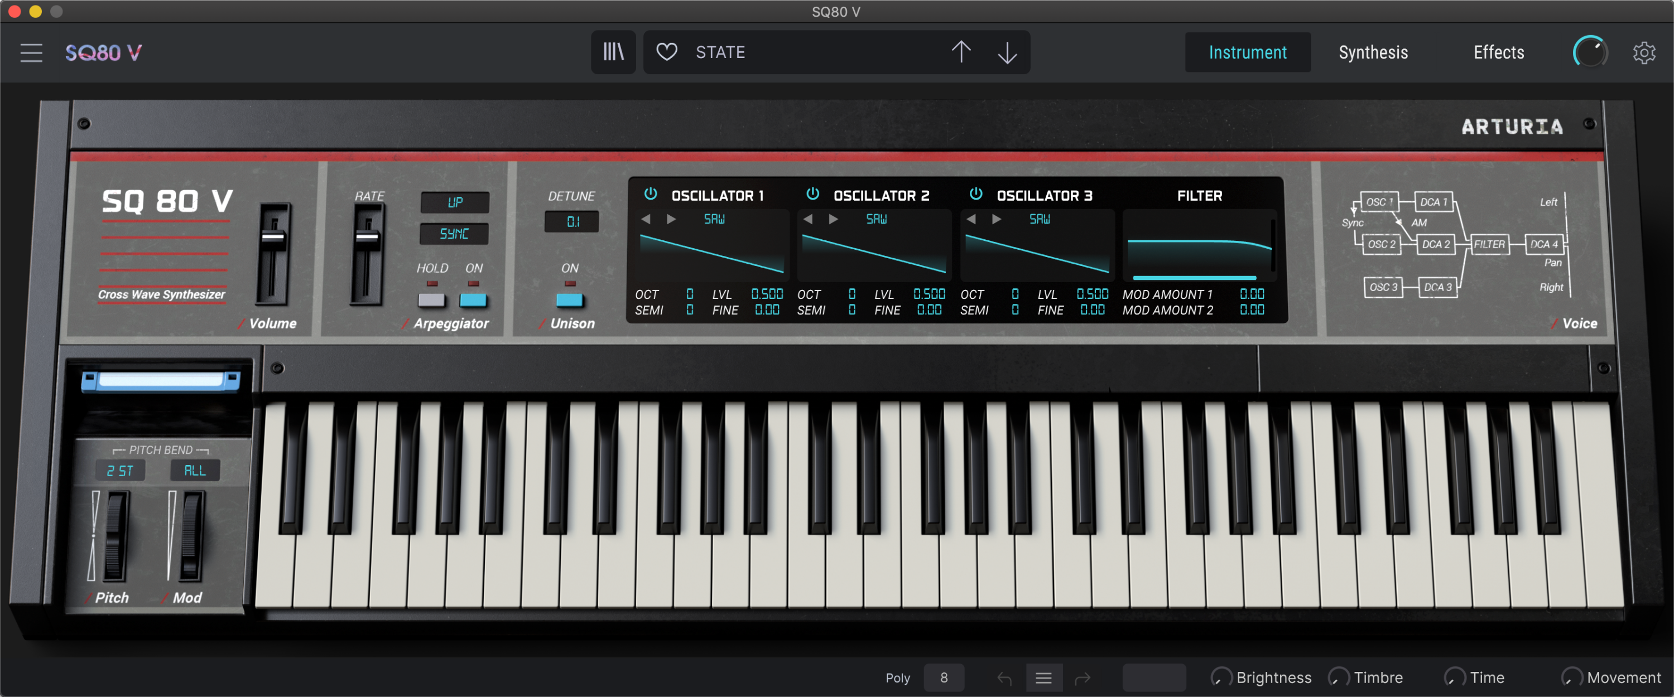The width and height of the screenshot is (1674, 697).
Task: Click the STATE preset name
Action: pos(720,52)
